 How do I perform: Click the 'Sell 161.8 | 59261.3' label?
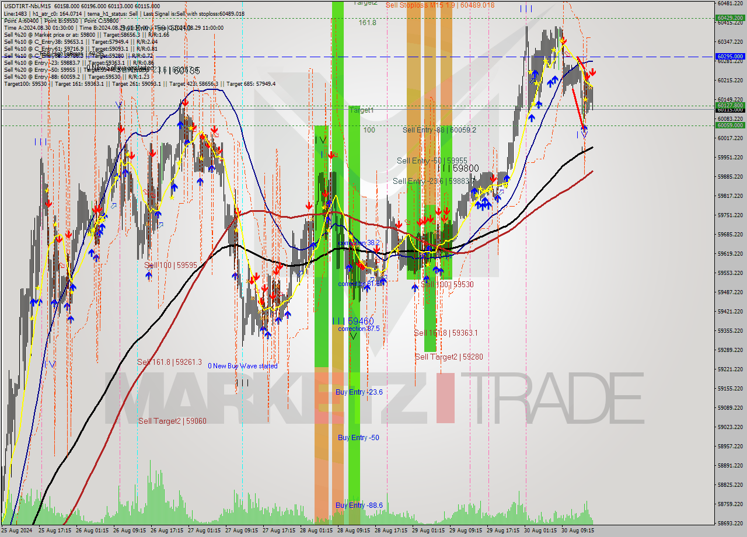(169, 362)
